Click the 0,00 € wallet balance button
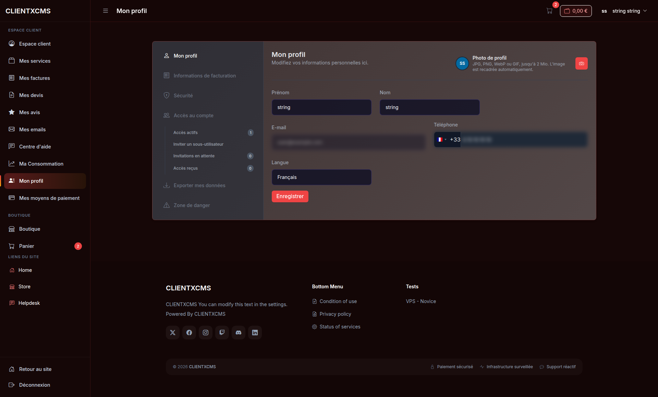Viewport: 658px width, 397px height. click(576, 11)
